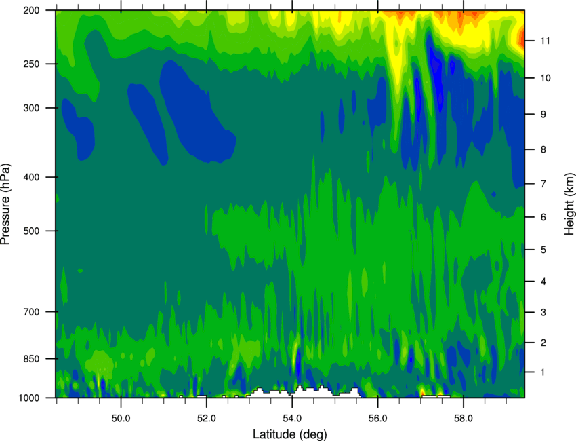Pick the 9 km height label
The height and width of the screenshot is (441, 576).
click(543, 115)
